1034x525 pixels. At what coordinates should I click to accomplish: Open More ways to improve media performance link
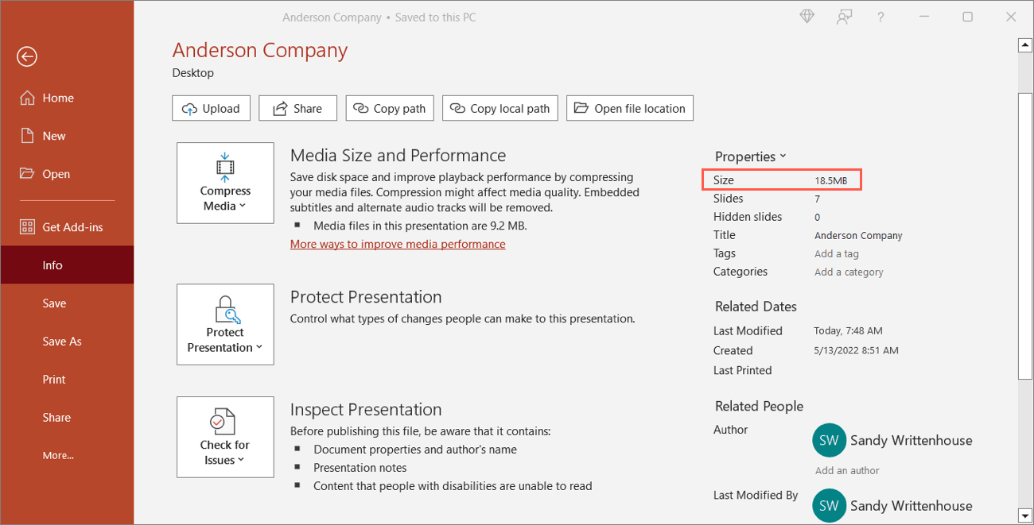(398, 244)
